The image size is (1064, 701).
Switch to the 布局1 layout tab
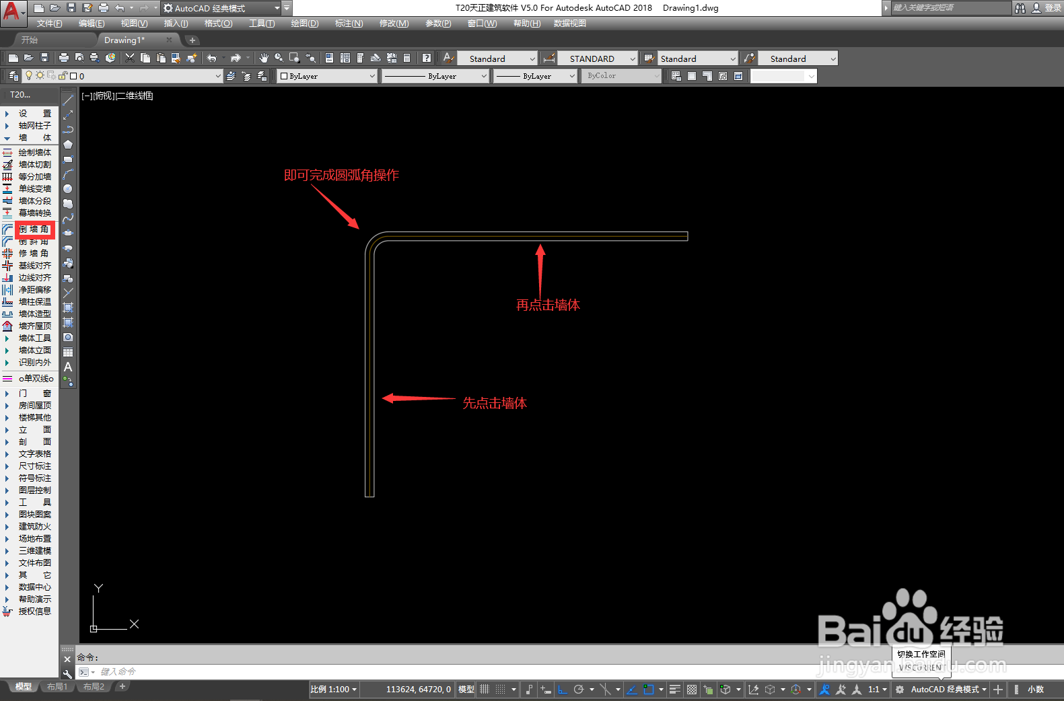(x=57, y=687)
